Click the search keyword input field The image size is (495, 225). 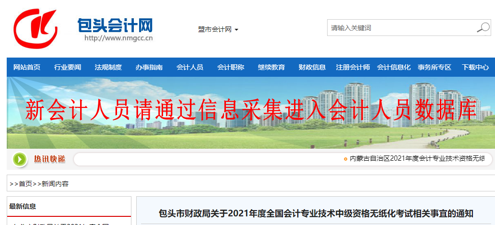[401, 28]
